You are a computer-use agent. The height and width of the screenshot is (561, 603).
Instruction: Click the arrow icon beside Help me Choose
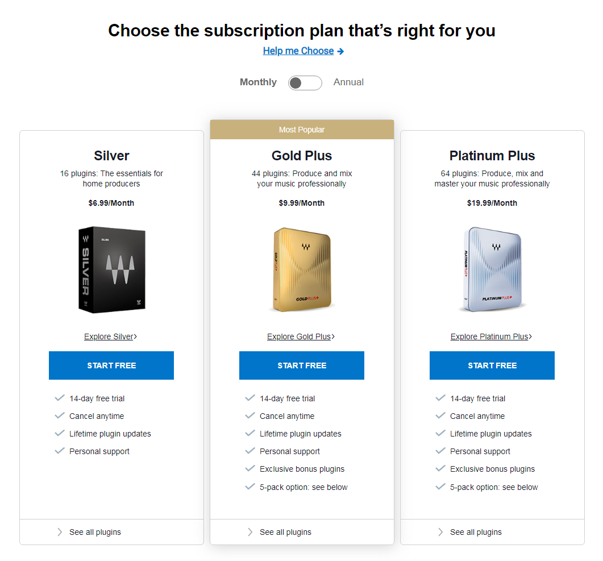click(x=340, y=51)
